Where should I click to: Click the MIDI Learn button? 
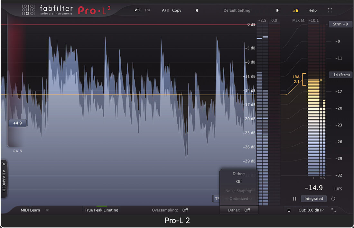point(30,210)
